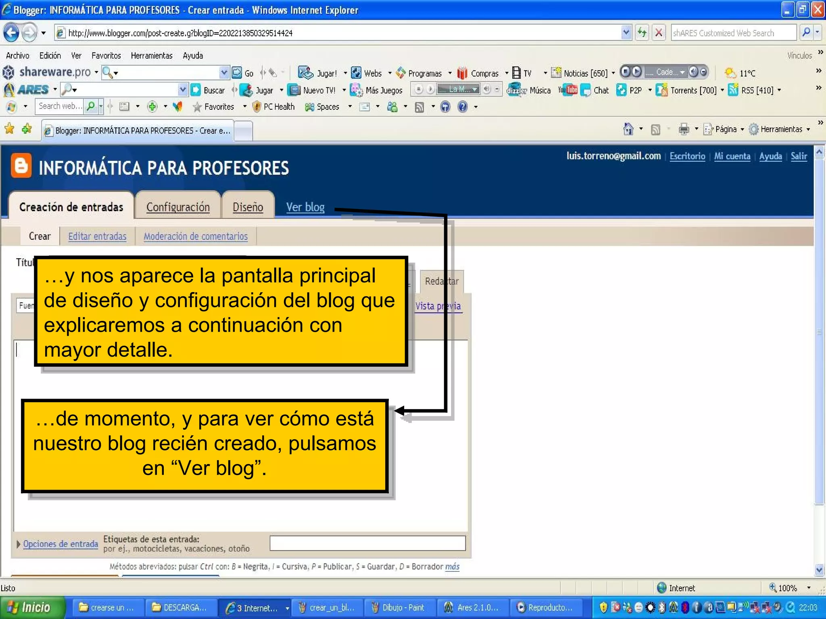Switch to the Diseño tab
This screenshot has height=619, width=826.
pos(248,207)
